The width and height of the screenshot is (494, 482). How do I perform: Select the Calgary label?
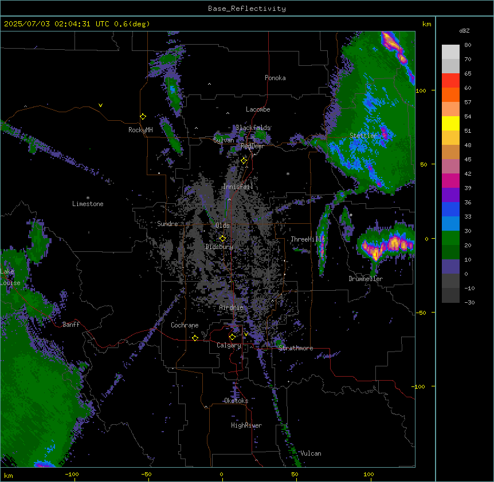229,345
